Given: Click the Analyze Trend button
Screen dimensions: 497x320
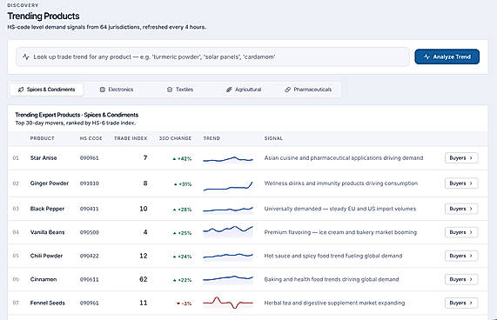Looking at the screenshot, I should point(447,57).
